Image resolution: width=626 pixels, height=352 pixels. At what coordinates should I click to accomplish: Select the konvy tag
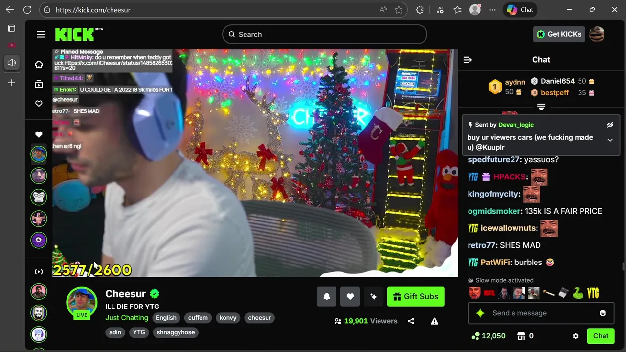point(228,318)
